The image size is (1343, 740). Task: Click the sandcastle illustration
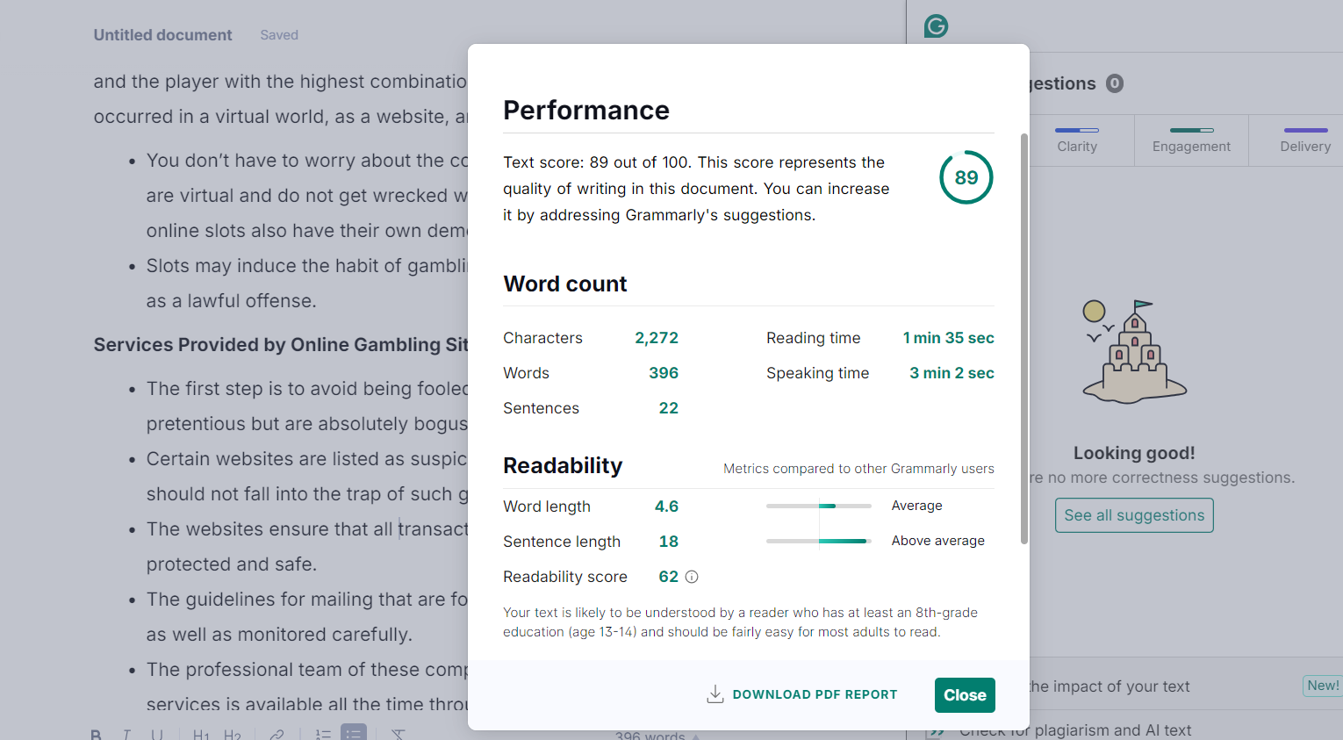point(1133,351)
